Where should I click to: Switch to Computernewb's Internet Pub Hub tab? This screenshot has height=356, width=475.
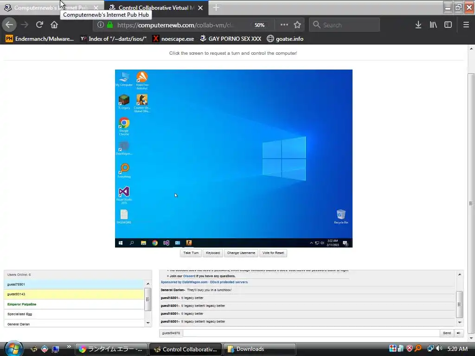51,7
